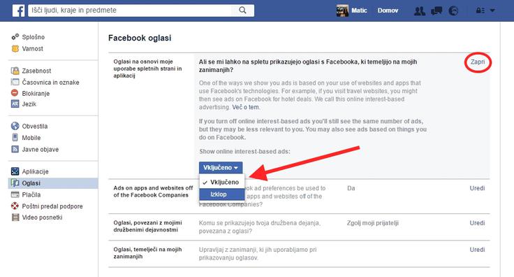
Task: Click the Časovnica in oznake icon
Action: point(15,82)
